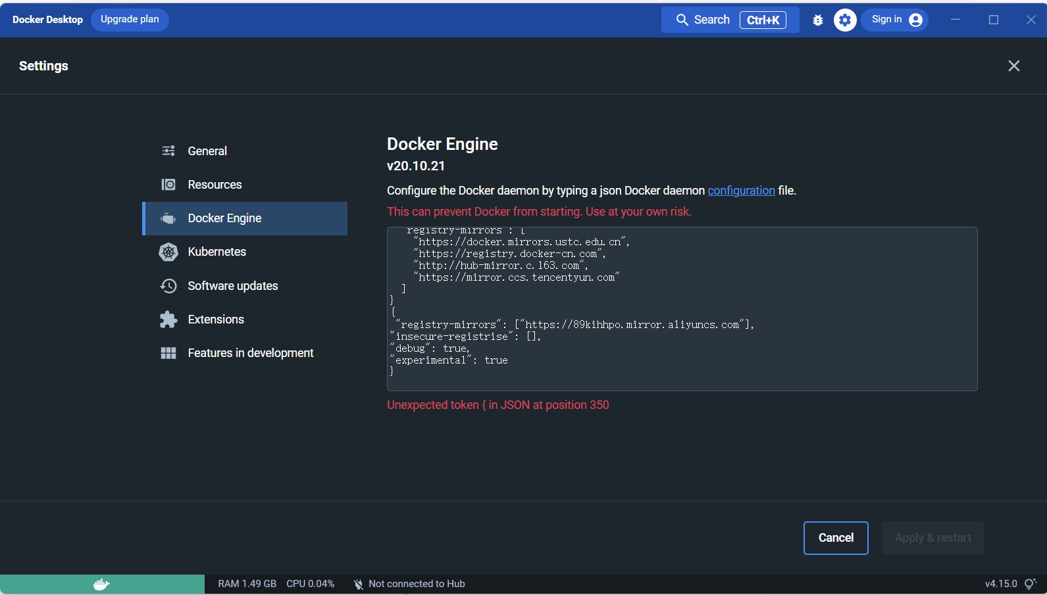Screen dimensions: 1047x595
Task: Click the Cancel button
Action: click(836, 538)
